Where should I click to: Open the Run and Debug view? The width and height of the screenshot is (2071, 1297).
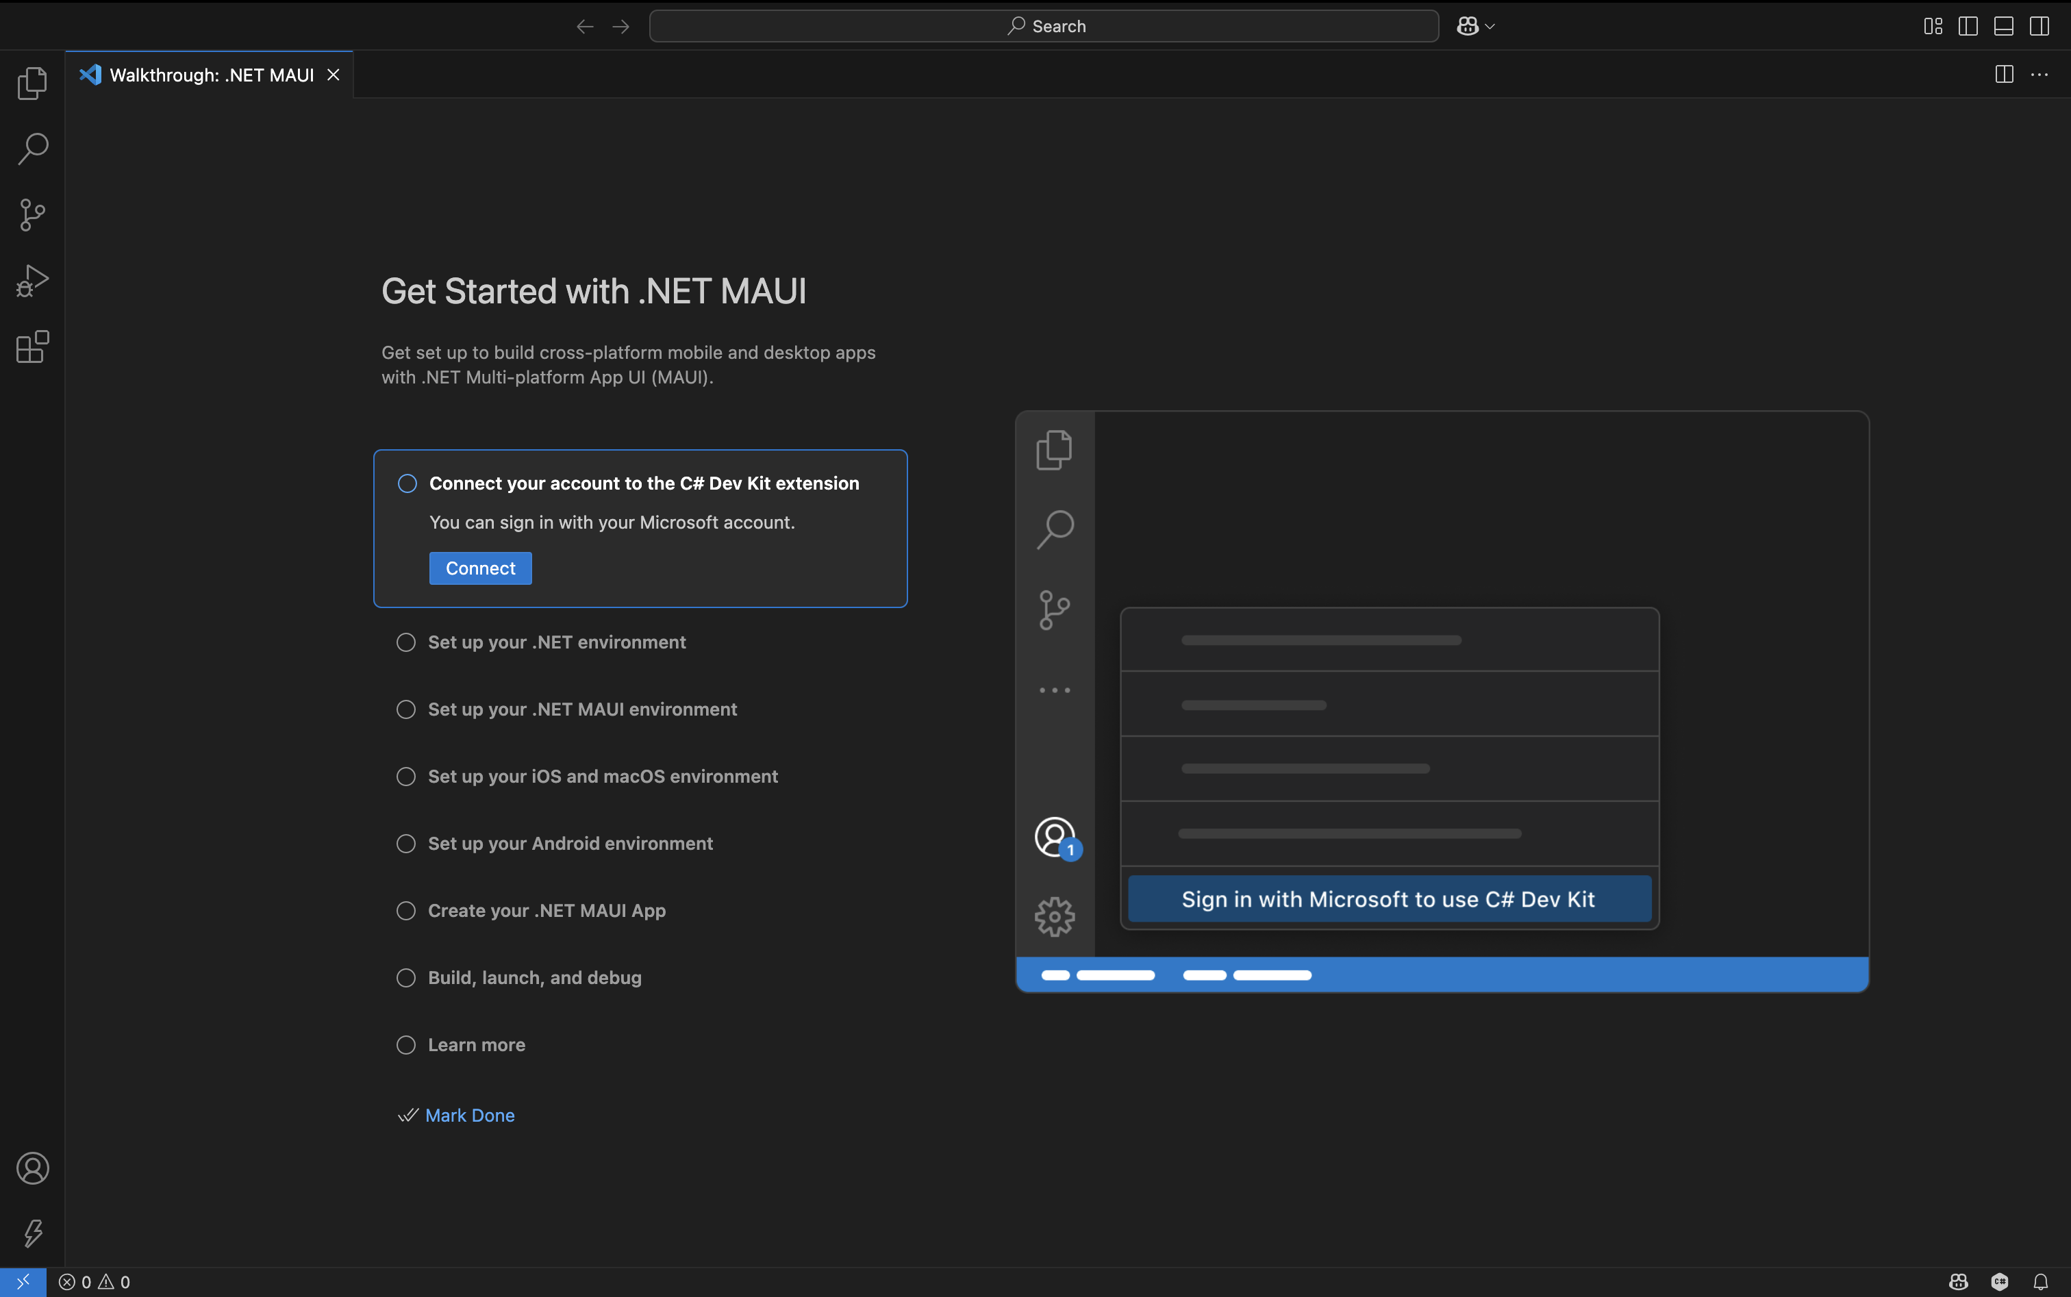(x=32, y=279)
